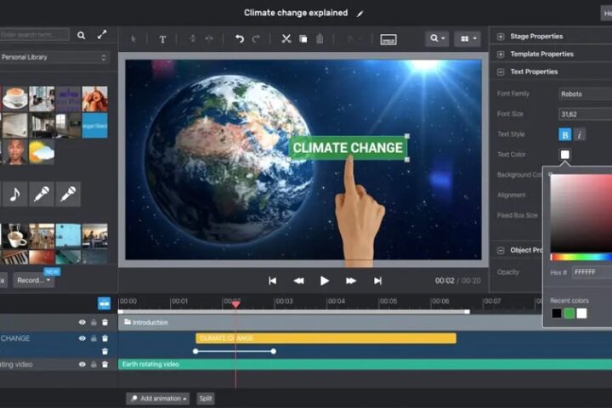Image resolution: width=612 pixels, height=408 pixels.
Task: Toggle visibility of CLIMATE CHANGE track
Action: coord(82,338)
